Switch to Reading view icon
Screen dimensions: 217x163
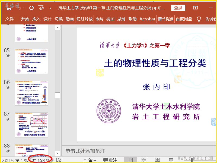coord(157,160)
